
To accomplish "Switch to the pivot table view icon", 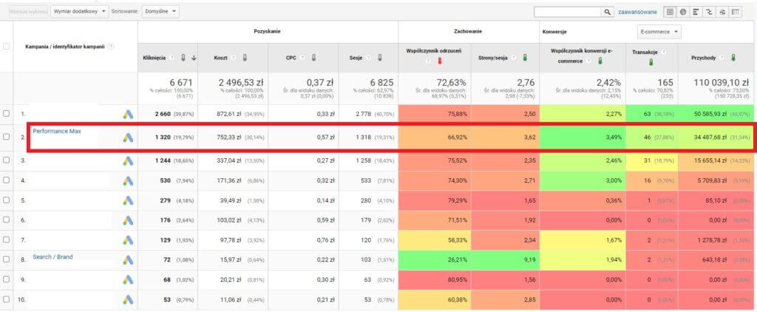I will [x=735, y=12].
